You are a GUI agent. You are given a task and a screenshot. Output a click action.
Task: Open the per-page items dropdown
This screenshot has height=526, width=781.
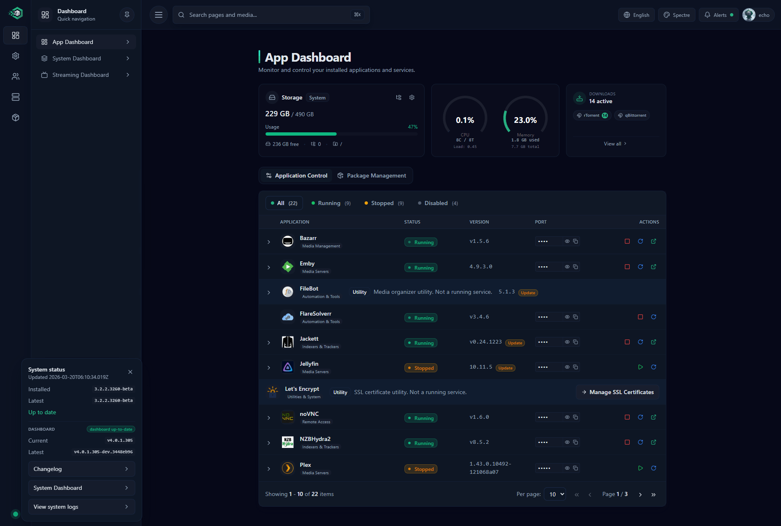pyautogui.click(x=555, y=494)
